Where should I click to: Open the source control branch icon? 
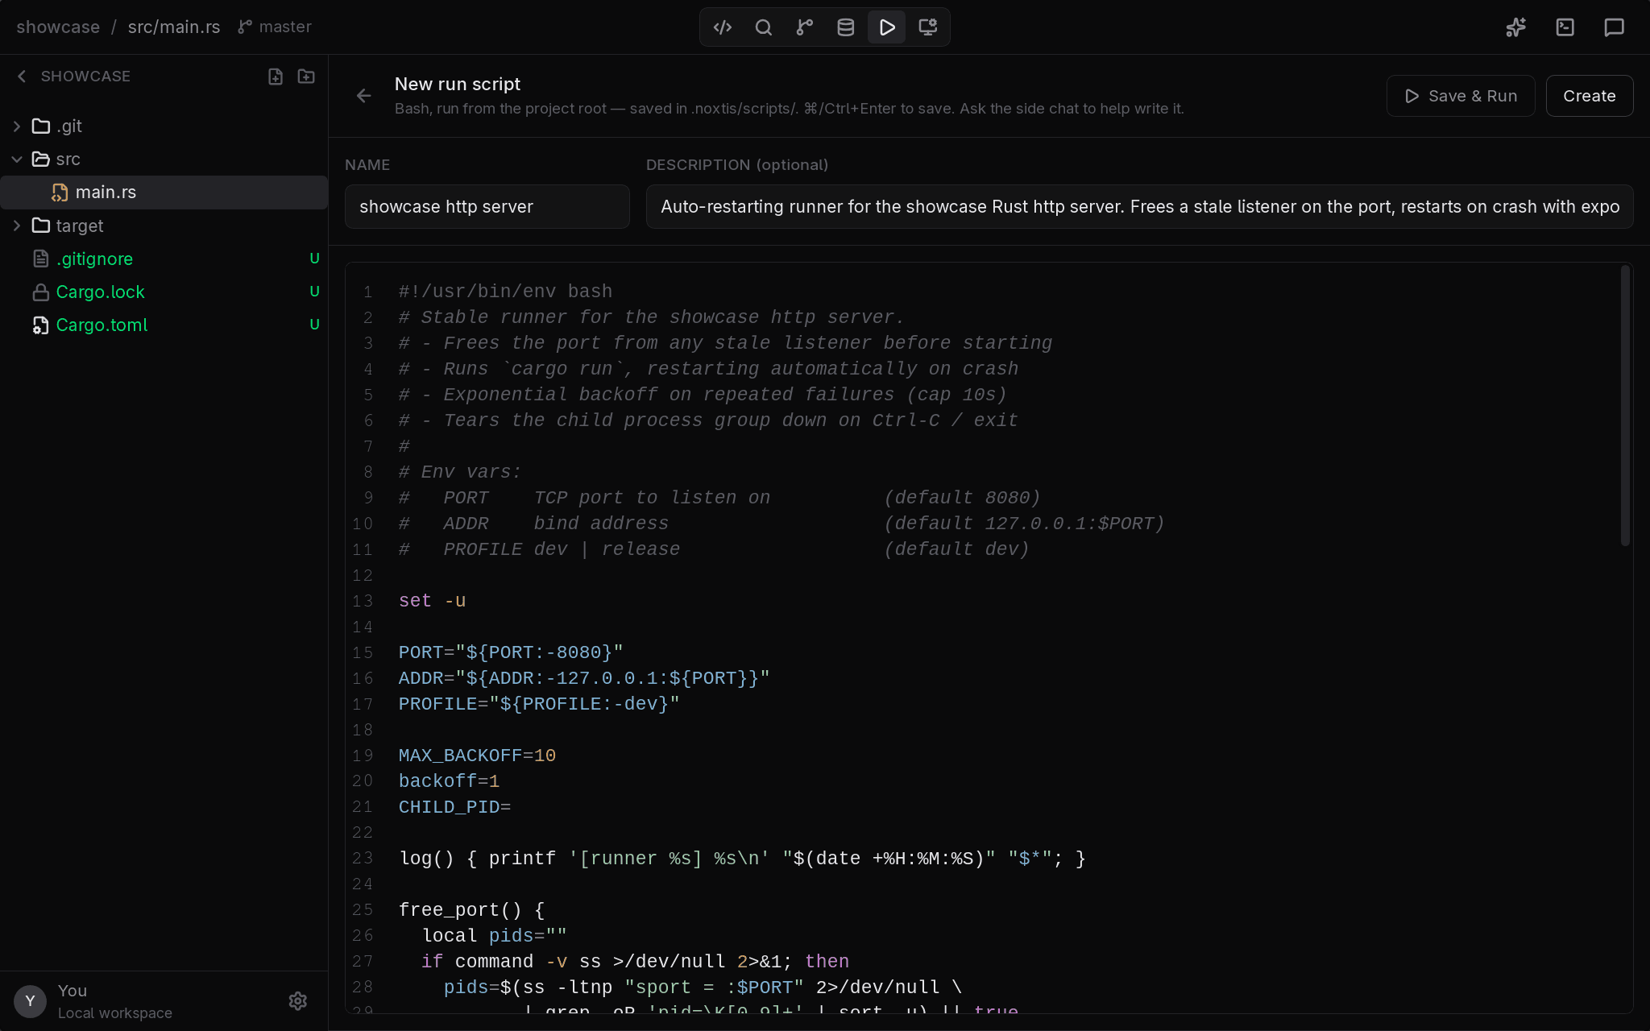tap(805, 27)
